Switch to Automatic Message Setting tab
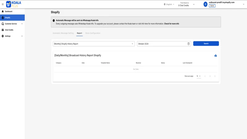Screen dimensions: 247x139 pos(63,33)
